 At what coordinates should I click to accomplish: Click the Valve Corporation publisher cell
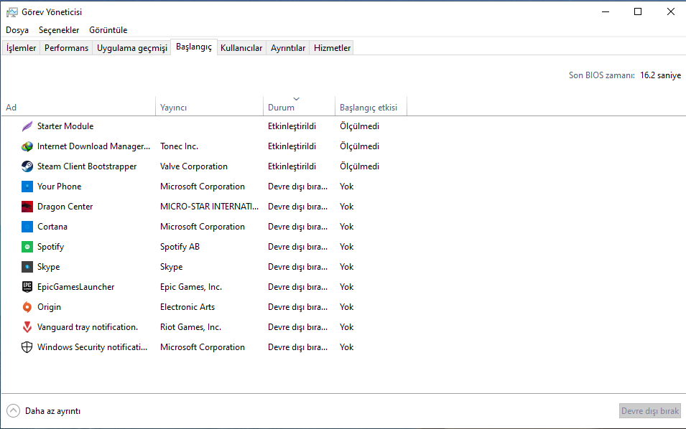tap(194, 166)
